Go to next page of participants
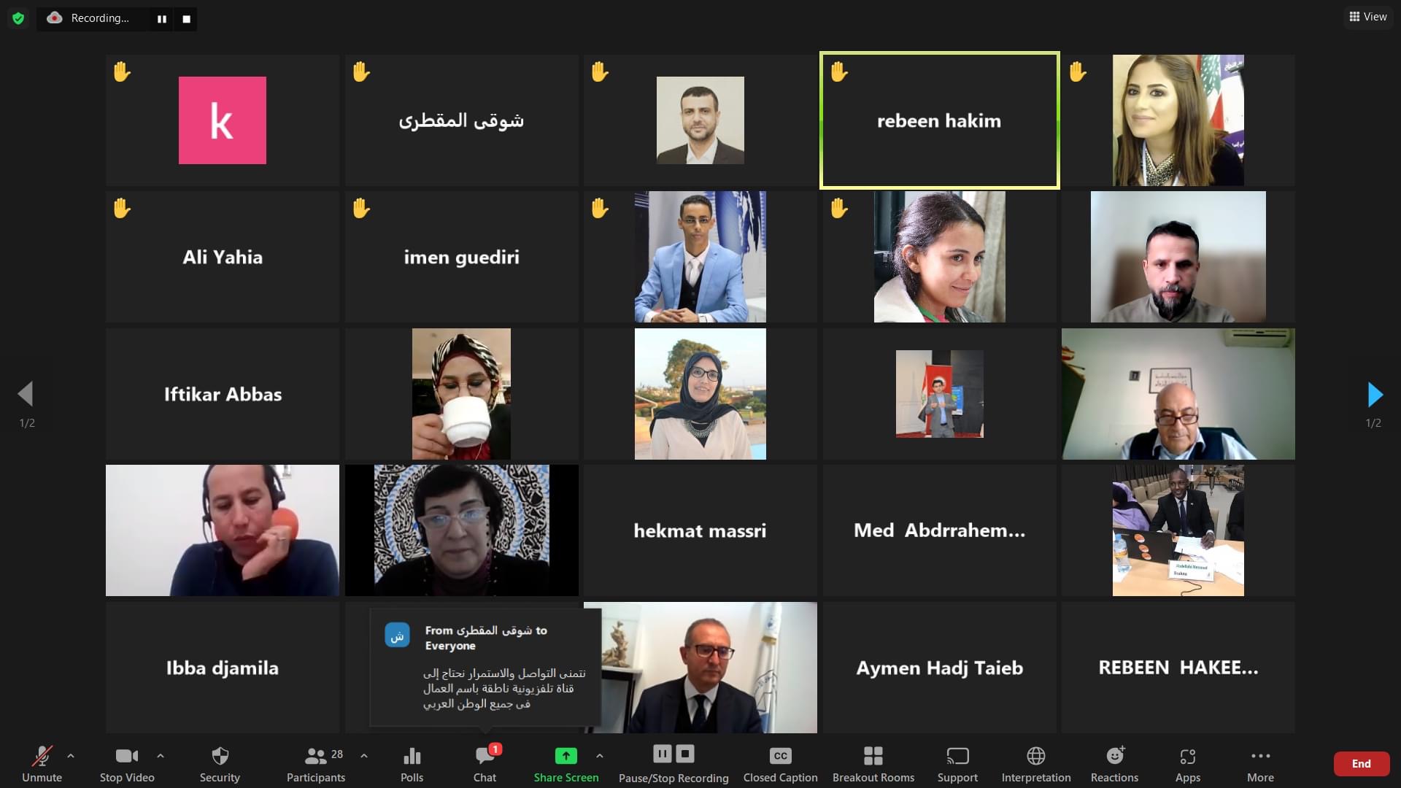 click(x=1375, y=394)
